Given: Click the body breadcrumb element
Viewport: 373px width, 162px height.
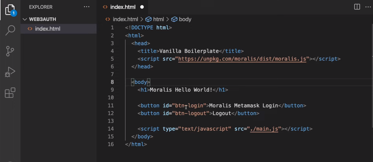Looking at the screenshot, I should pyautogui.click(x=181, y=19).
